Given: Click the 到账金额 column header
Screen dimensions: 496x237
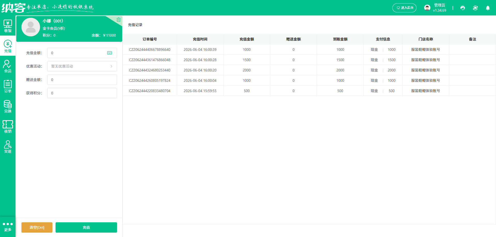Looking at the screenshot, I should 340,39.
